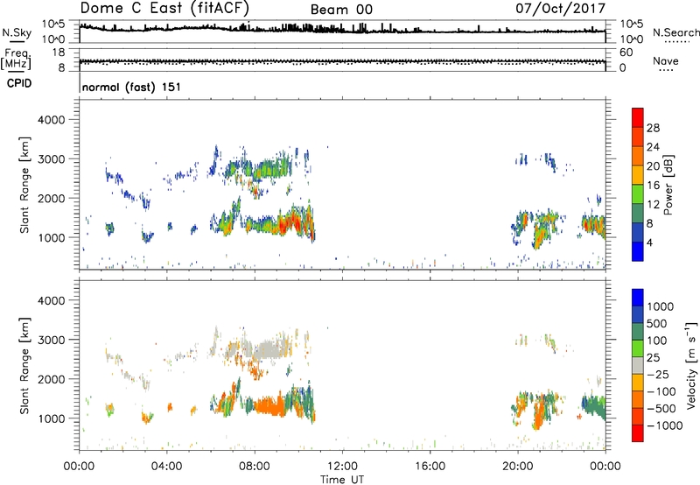700x485 pixels.
Task: Click the noise line in the N.Sky panel
Action: click(342, 31)
